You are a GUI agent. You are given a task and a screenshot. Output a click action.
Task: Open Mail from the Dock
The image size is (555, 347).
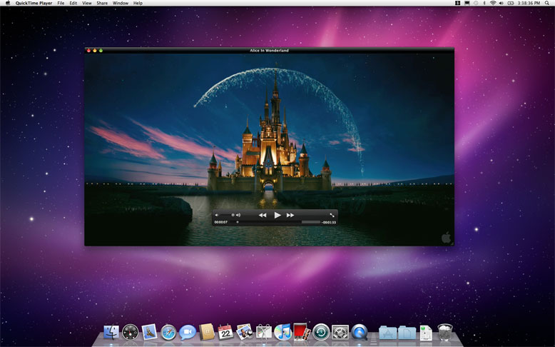pos(149,333)
